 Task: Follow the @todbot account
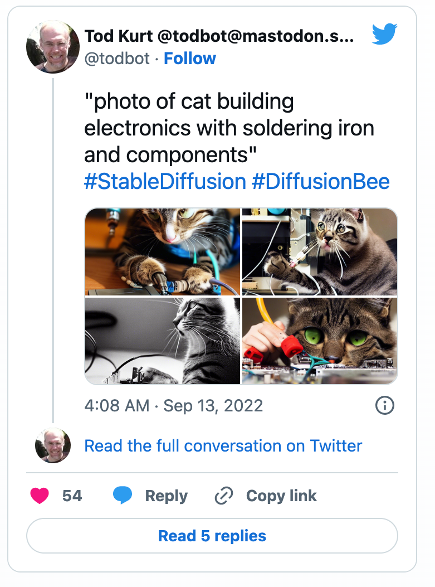click(189, 59)
